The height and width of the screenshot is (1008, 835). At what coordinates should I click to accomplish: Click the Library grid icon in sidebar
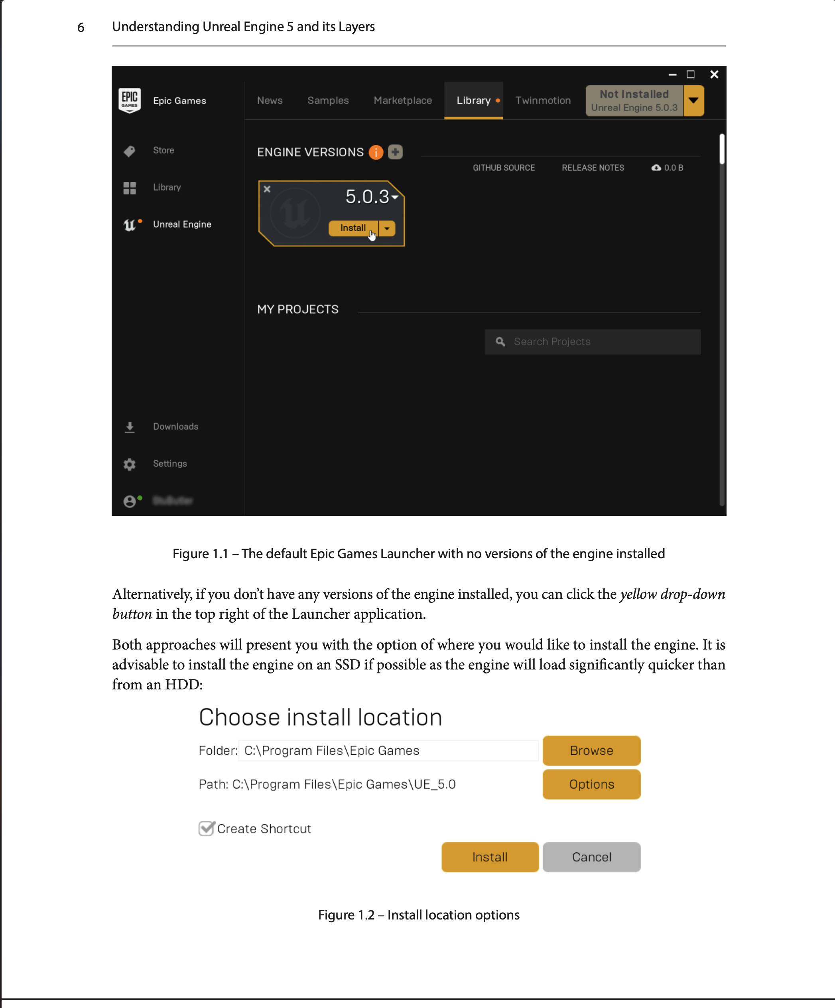point(130,188)
